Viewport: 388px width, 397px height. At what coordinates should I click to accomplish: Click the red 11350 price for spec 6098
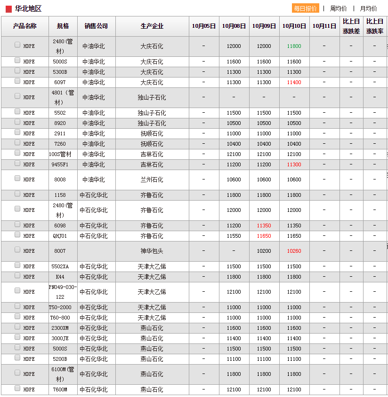[264, 226]
